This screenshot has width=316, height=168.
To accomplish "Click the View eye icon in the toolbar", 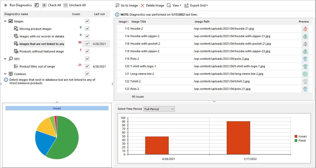I will tap(169, 5).
